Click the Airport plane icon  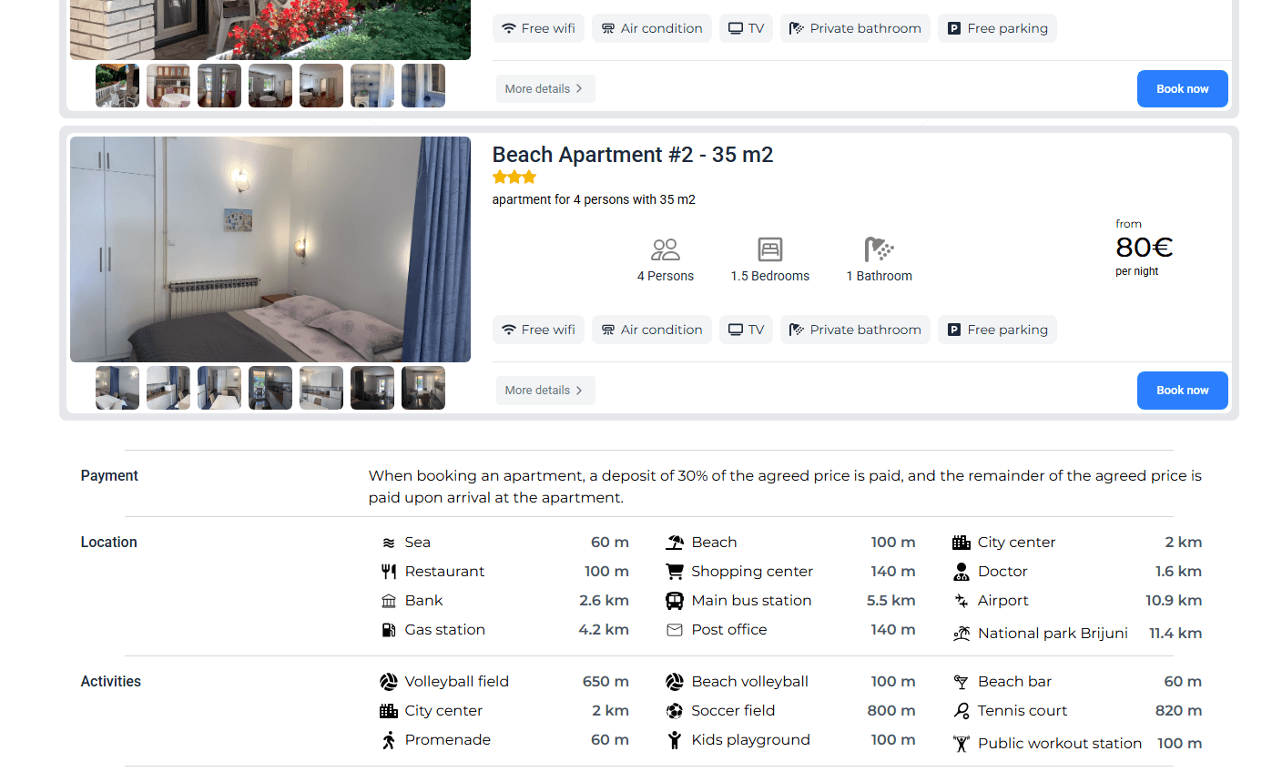coord(961,601)
